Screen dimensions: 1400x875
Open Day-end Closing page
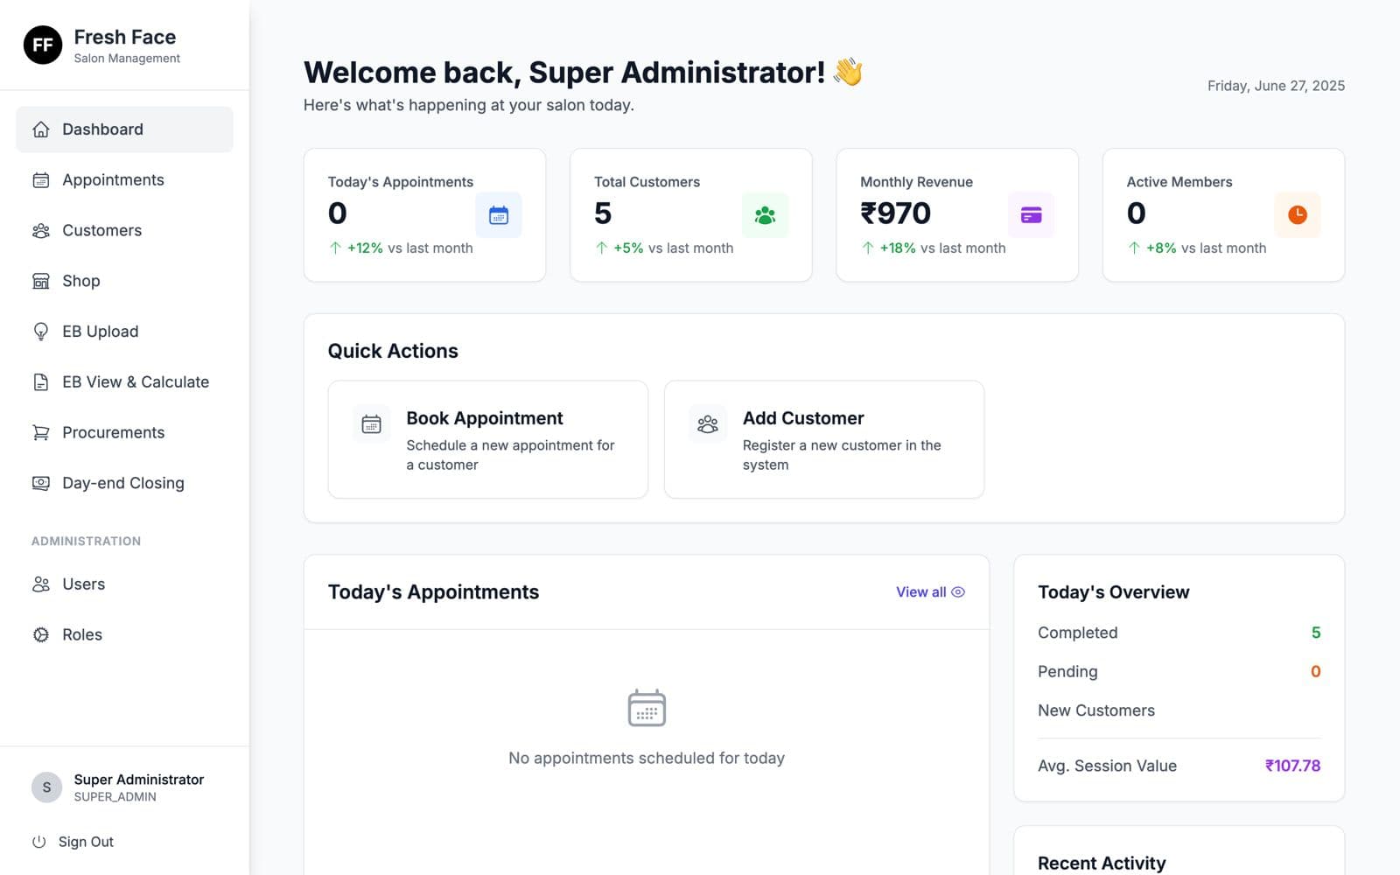point(123,484)
